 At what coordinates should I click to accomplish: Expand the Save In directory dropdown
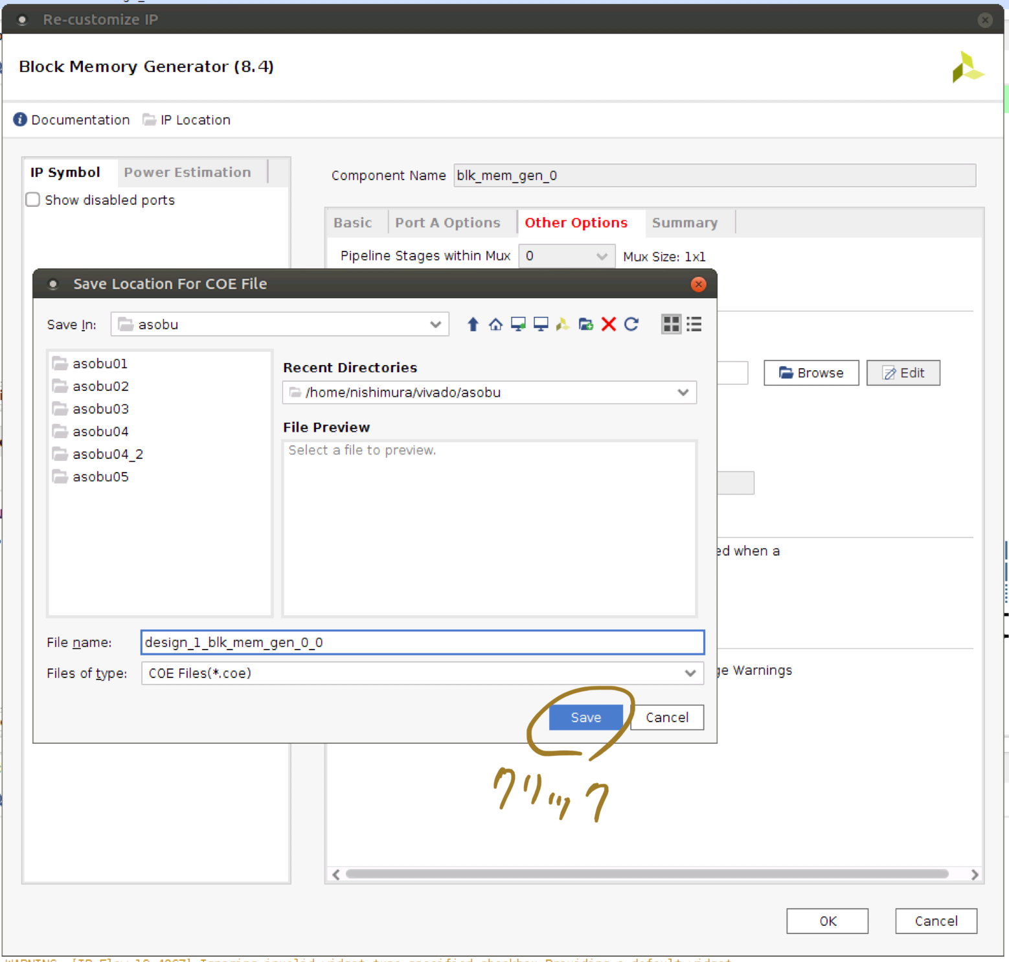coord(435,324)
